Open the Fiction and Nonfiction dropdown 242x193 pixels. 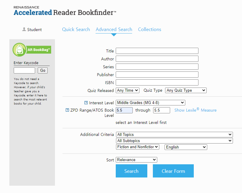(138, 147)
